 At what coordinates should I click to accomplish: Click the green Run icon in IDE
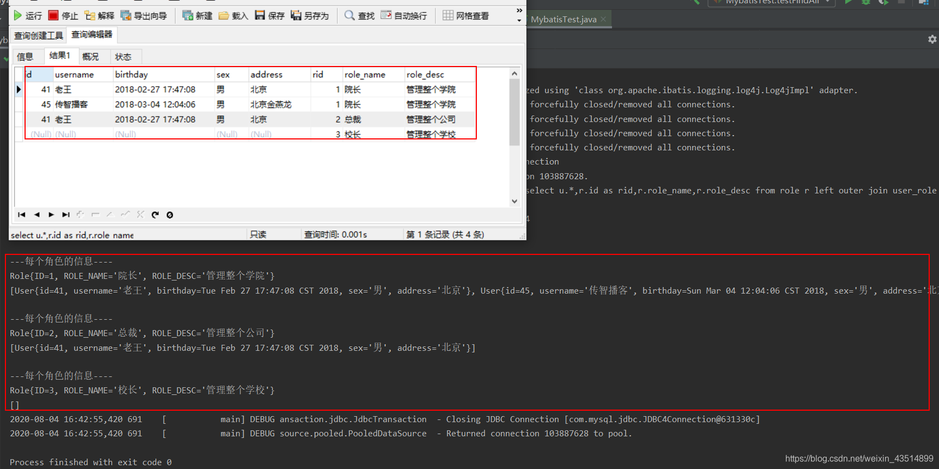coord(849,2)
